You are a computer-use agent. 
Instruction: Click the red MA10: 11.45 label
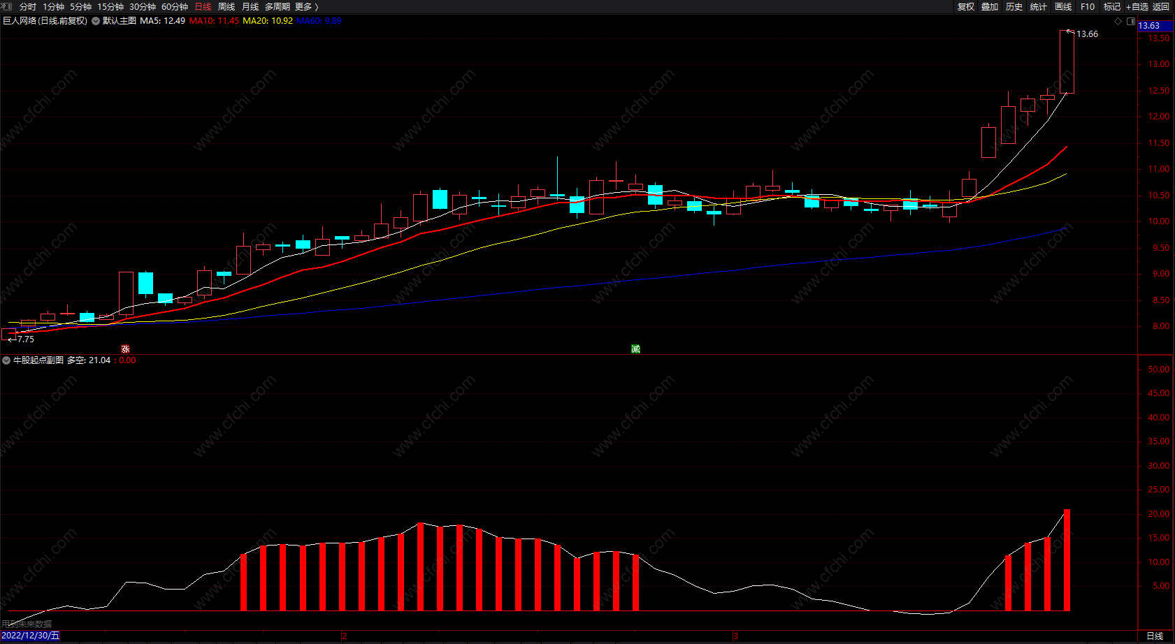[214, 21]
